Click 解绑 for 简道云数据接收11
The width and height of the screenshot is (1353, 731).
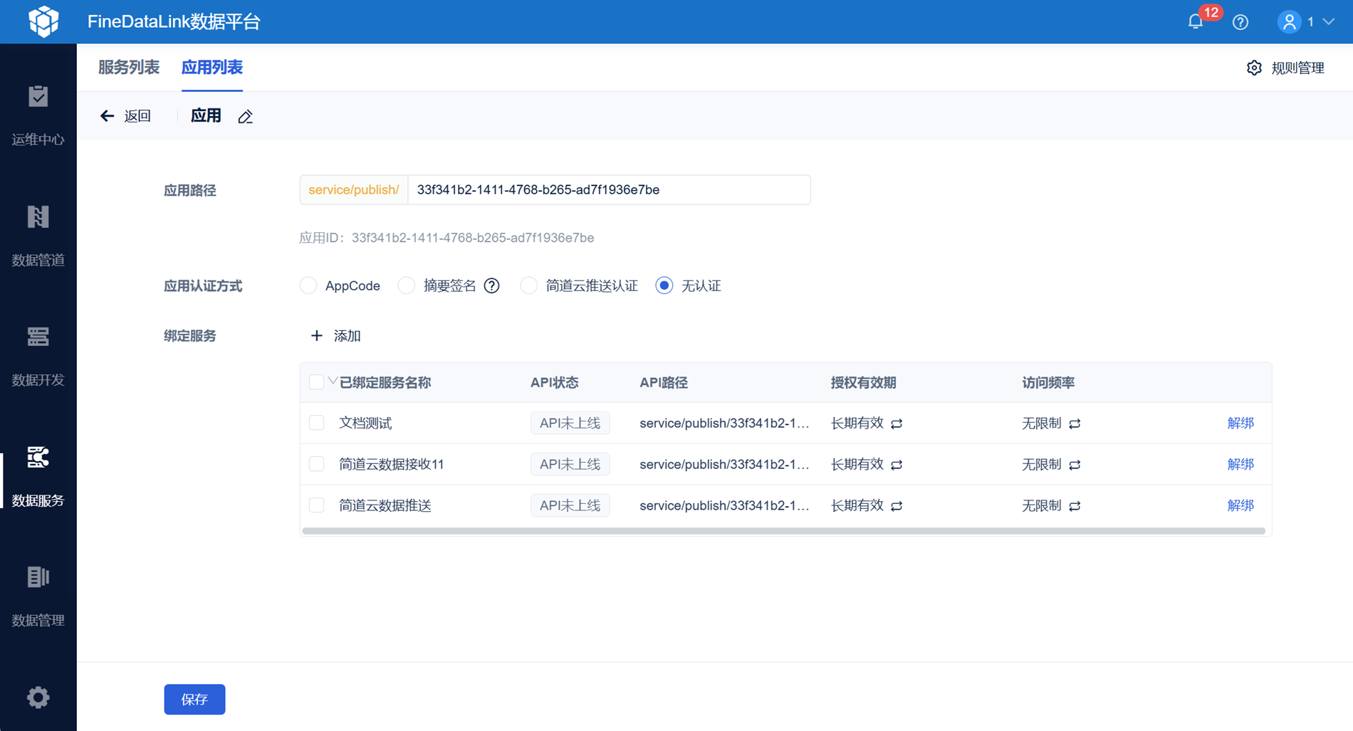point(1240,464)
